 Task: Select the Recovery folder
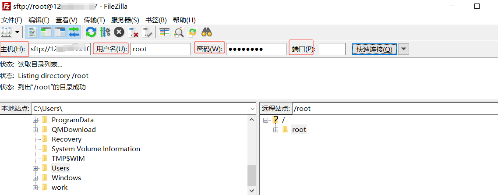point(67,139)
